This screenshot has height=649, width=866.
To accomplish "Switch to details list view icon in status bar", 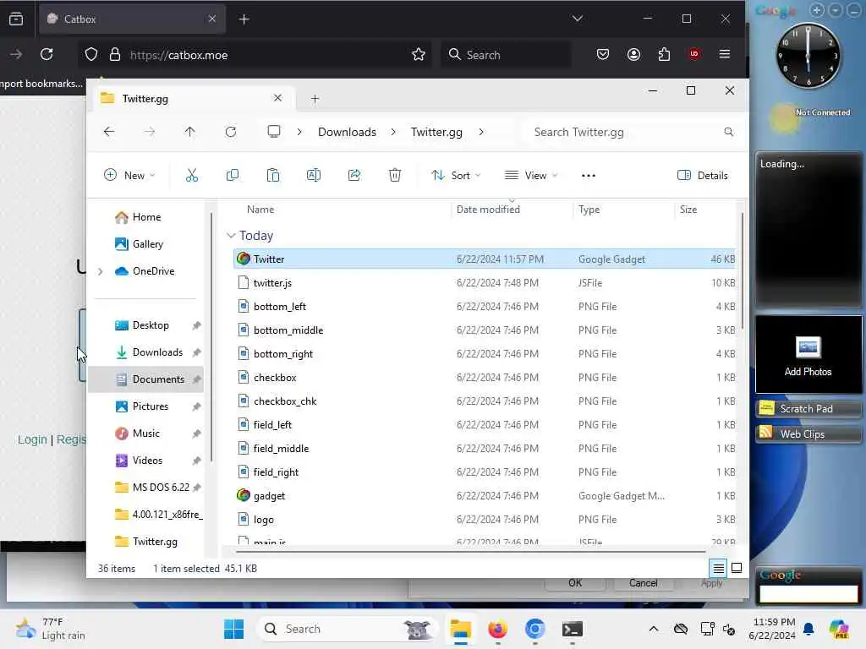I will click(719, 568).
